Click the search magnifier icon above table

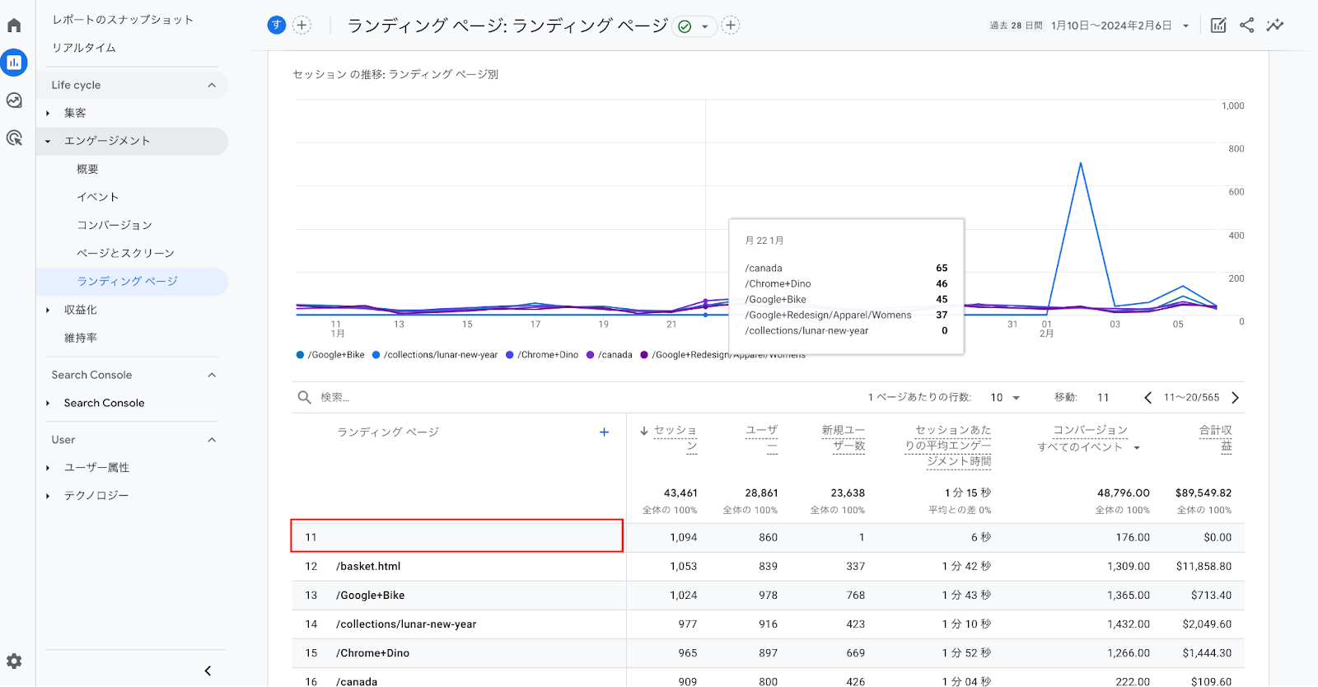pos(304,397)
